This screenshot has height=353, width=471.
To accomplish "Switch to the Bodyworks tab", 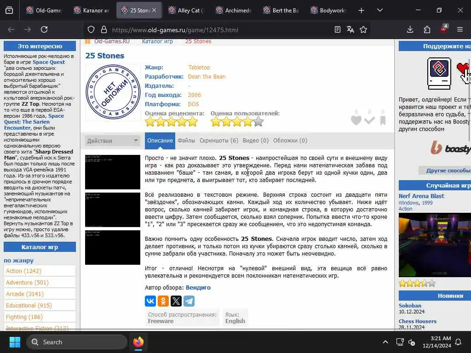I will pos(328,11).
